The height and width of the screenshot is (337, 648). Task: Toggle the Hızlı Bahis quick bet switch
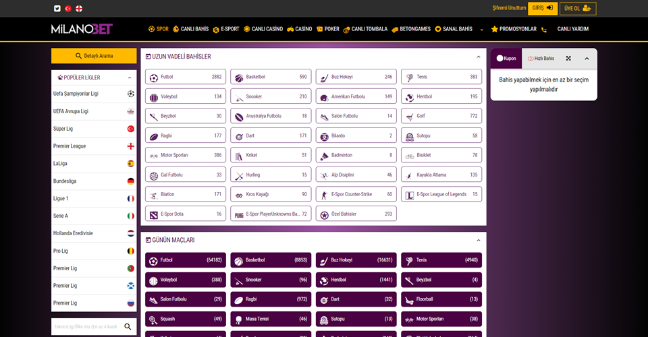pyautogui.click(x=531, y=59)
